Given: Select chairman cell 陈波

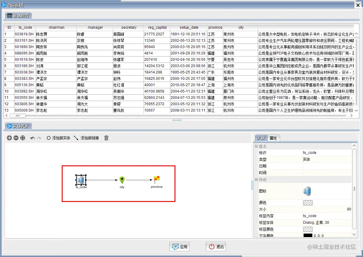Looking at the screenshot, I should 56,60.
